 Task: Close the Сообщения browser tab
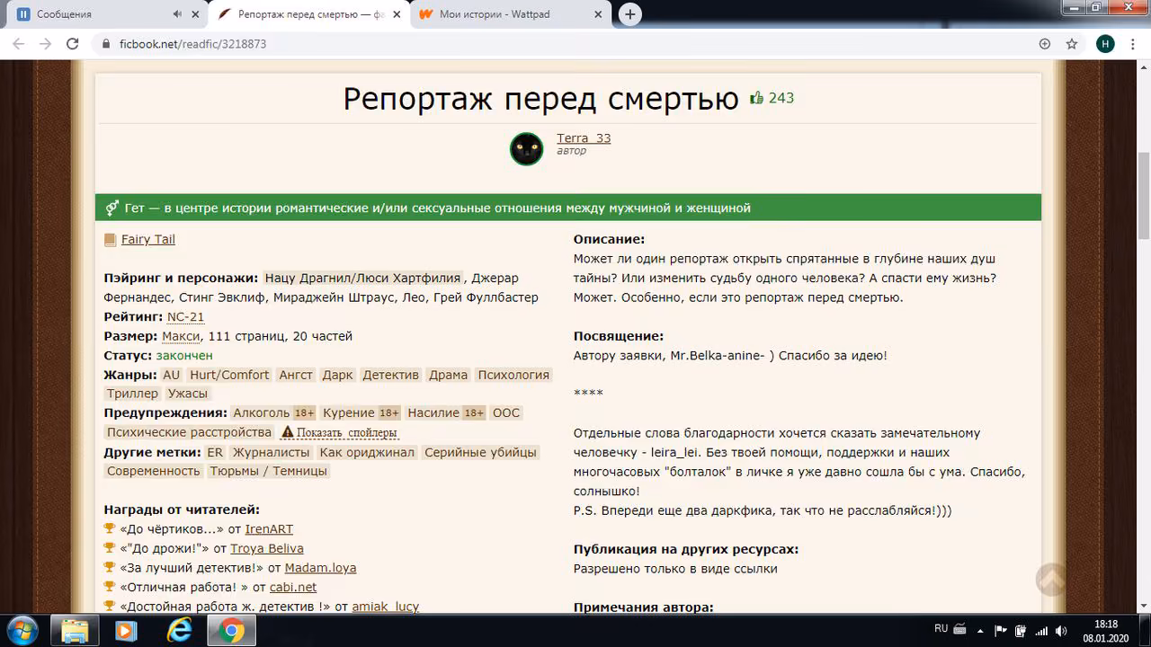(196, 14)
